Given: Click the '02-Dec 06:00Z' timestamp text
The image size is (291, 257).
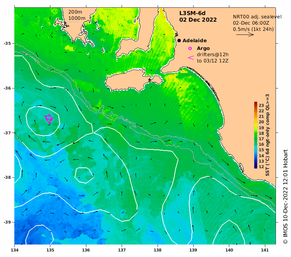Looking at the screenshot, I should click(251, 23).
